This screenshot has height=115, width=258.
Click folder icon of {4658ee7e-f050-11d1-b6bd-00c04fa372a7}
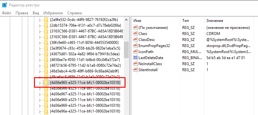[46, 59]
